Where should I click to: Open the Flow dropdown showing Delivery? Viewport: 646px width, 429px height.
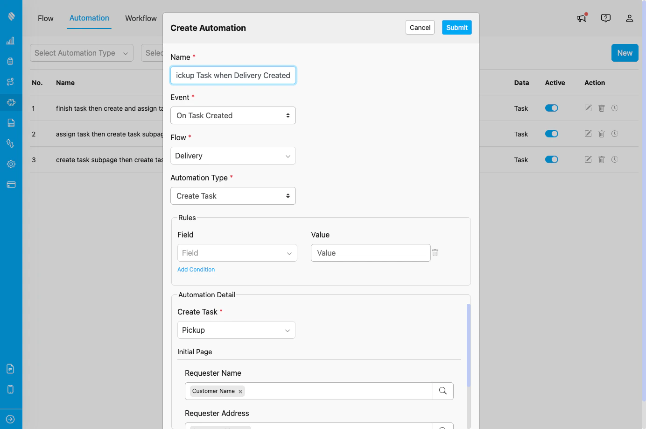point(233,156)
